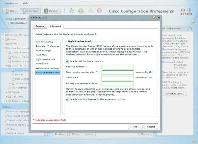Click the Security folder icon

pos(6,44)
